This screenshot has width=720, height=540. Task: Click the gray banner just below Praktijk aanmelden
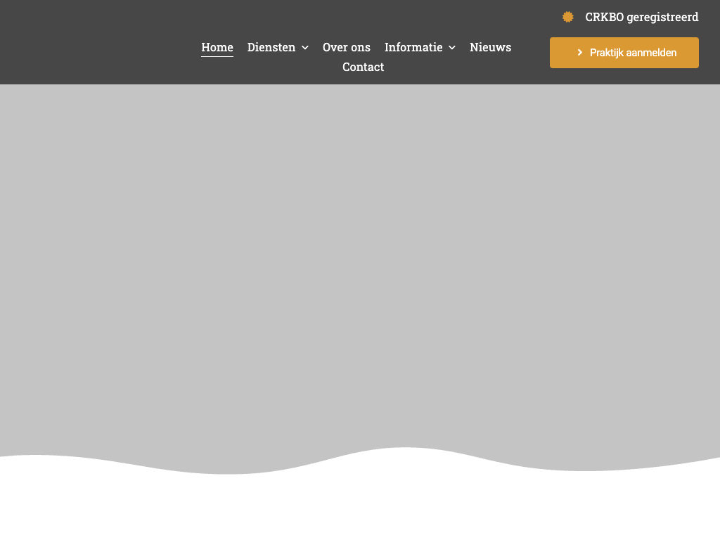(624, 98)
